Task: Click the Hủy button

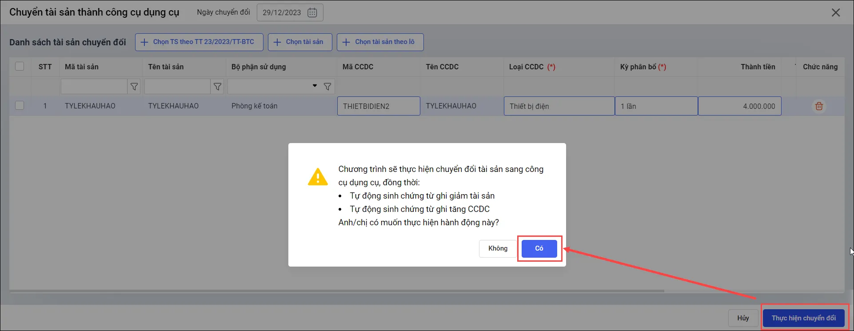Action: tap(743, 318)
